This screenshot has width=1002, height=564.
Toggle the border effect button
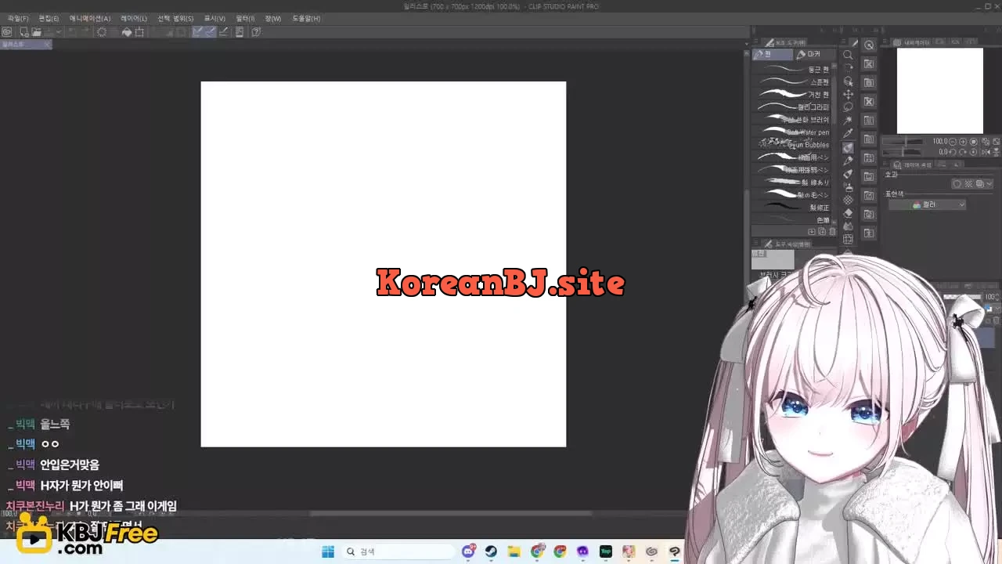(957, 184)
